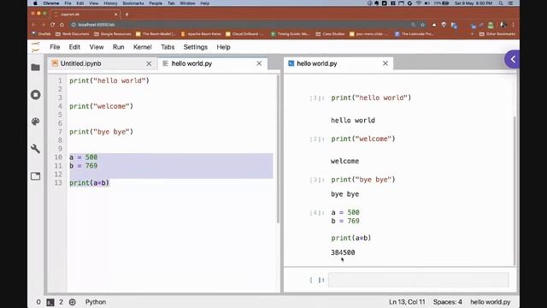Bookmark this page with the star icon
Viewport: 547px width, 308px height.
(422, 25)
